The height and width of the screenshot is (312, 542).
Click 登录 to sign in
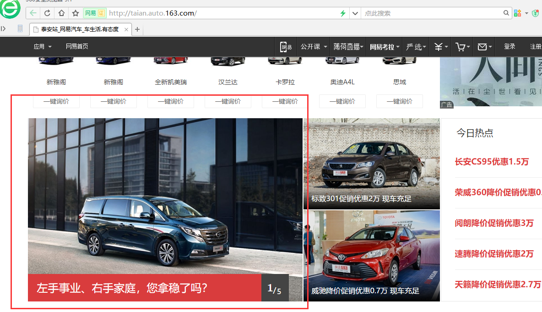click(x=509, y=46)
